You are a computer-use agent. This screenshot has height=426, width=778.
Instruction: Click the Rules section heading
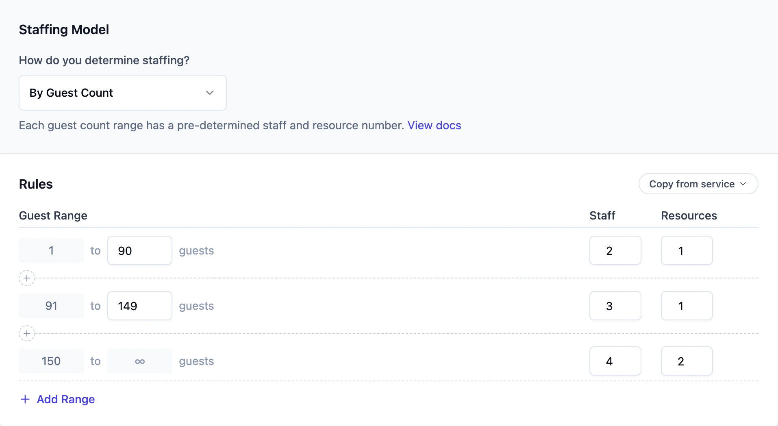pyautogui.click(x=36, y=184)
